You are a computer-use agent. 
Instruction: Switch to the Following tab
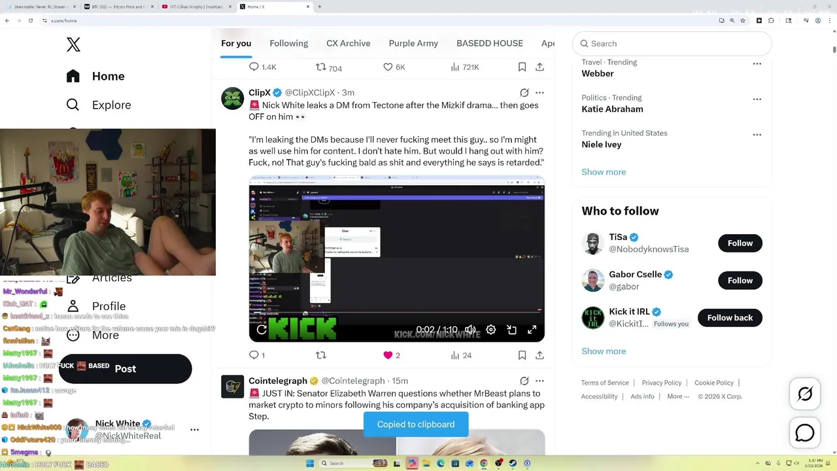(288, 43)
